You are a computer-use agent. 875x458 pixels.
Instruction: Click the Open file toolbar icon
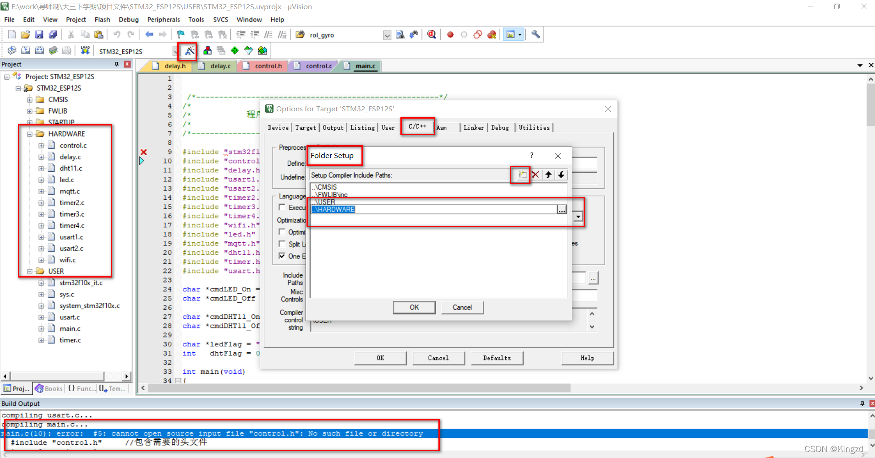click(26, 34)
